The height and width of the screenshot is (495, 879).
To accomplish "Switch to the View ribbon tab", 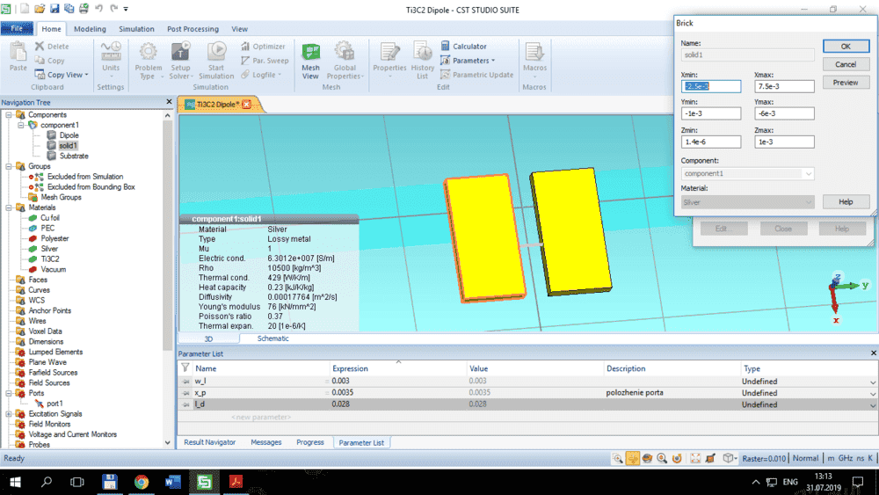I will (239, 29).
